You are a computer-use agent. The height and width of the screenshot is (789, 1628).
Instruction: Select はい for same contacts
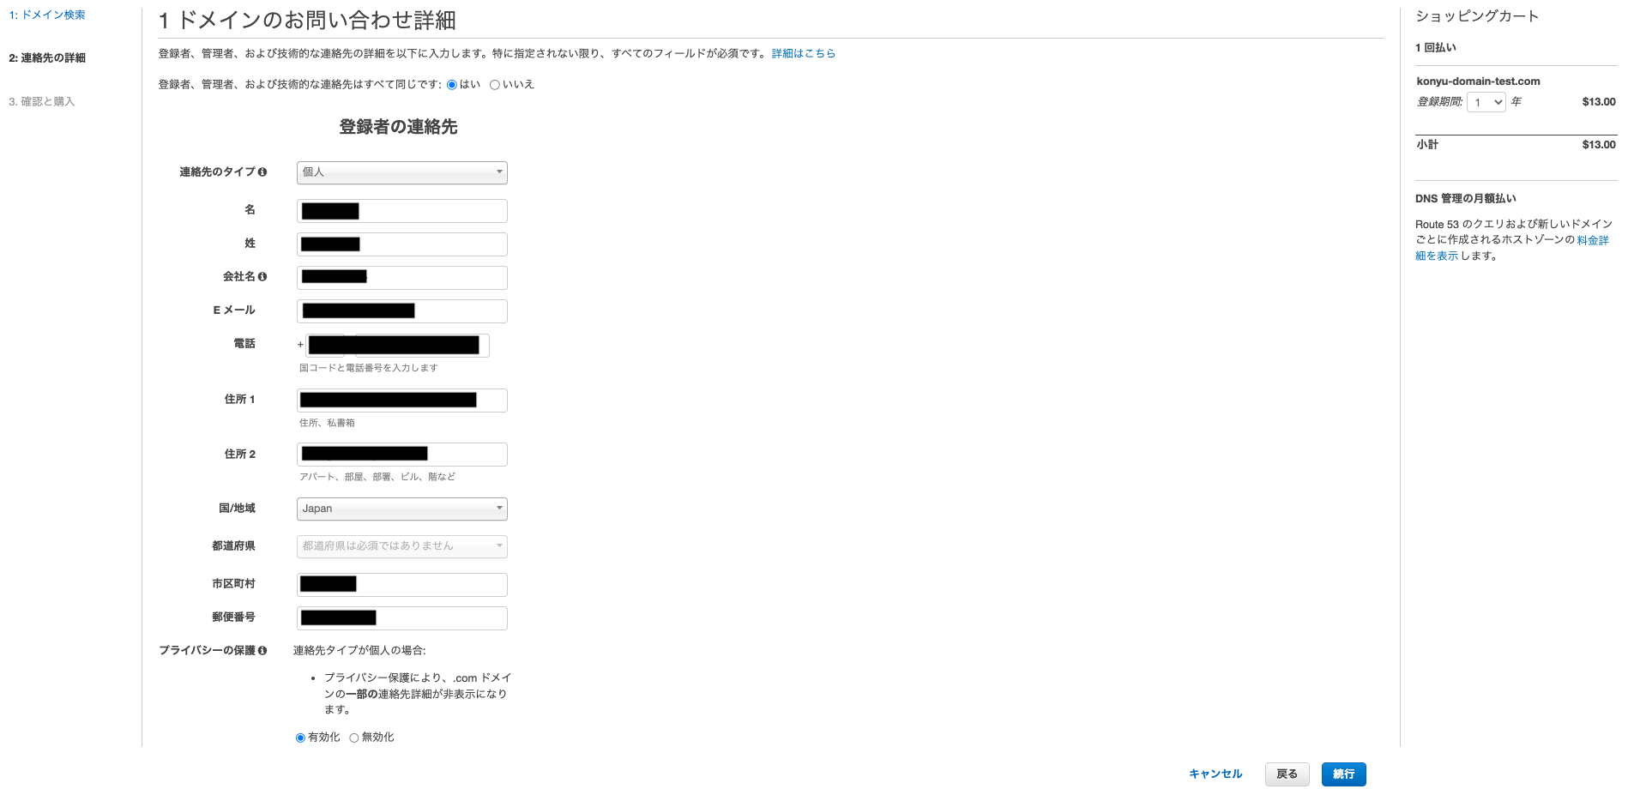[x=452, y=85]
